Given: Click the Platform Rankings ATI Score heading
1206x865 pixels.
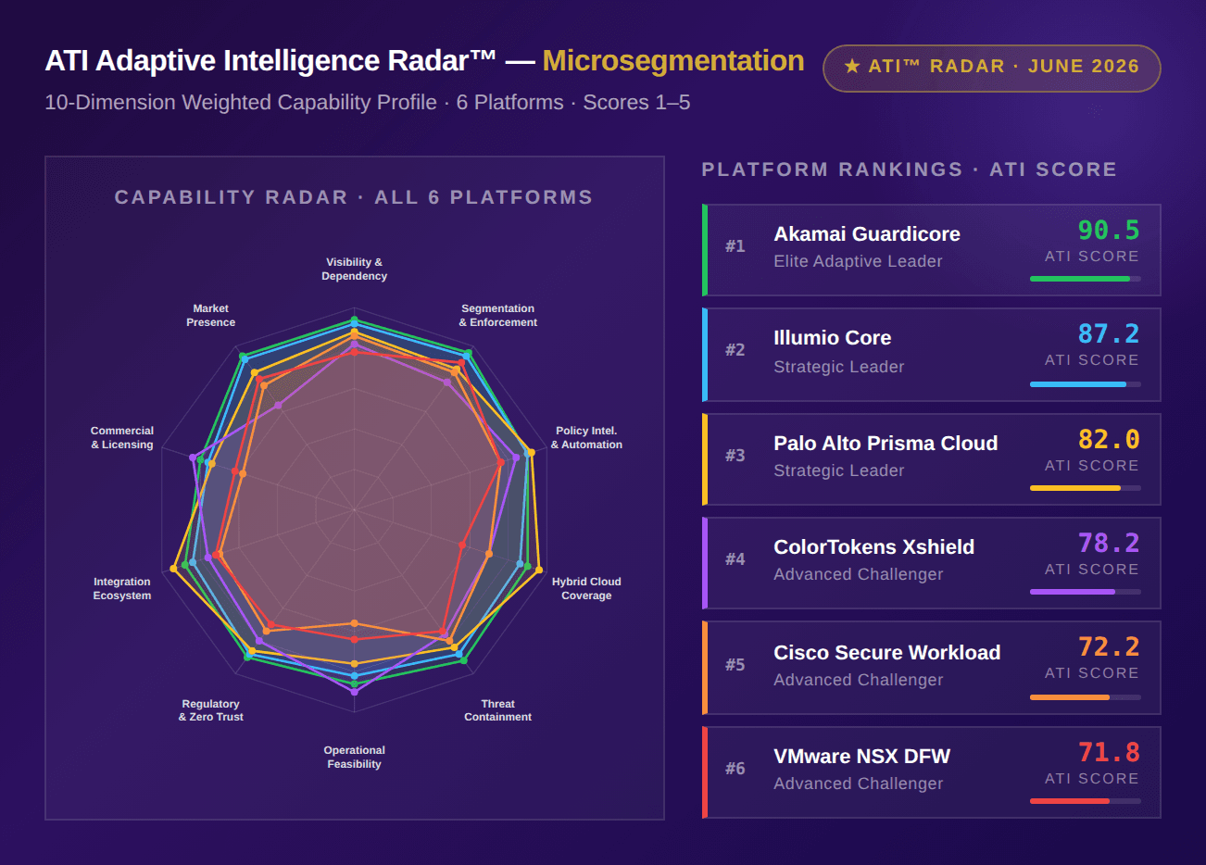Looking at the screenshot, I should [x=909, y=169].
